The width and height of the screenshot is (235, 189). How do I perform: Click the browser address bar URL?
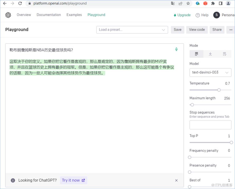60,3
